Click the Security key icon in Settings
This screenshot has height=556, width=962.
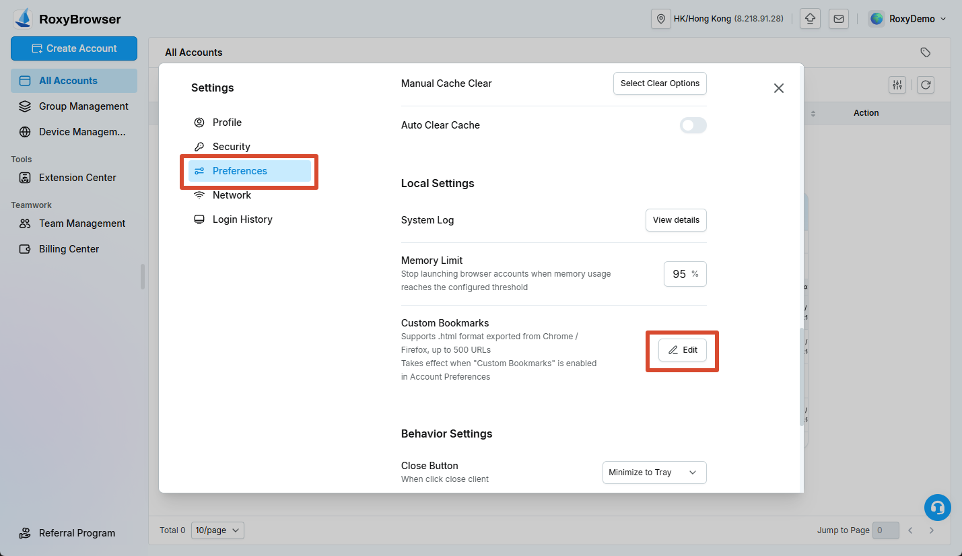[x=199, y=147]
